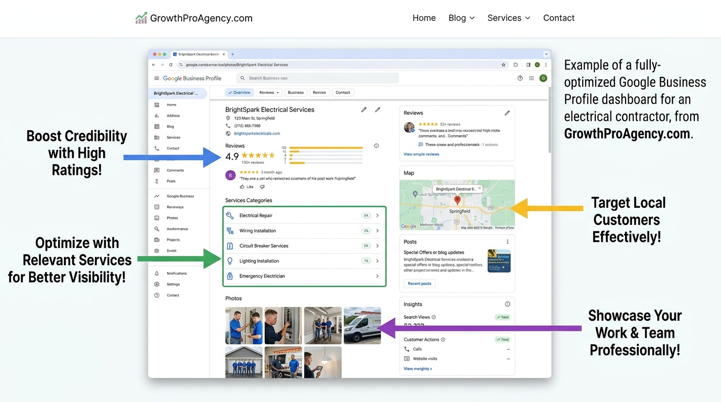
Task: Expand the Wiring Installation row chevron
Action: tap(377, 231)
